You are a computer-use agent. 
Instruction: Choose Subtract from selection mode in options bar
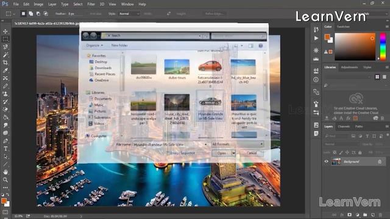pos(38,13)
